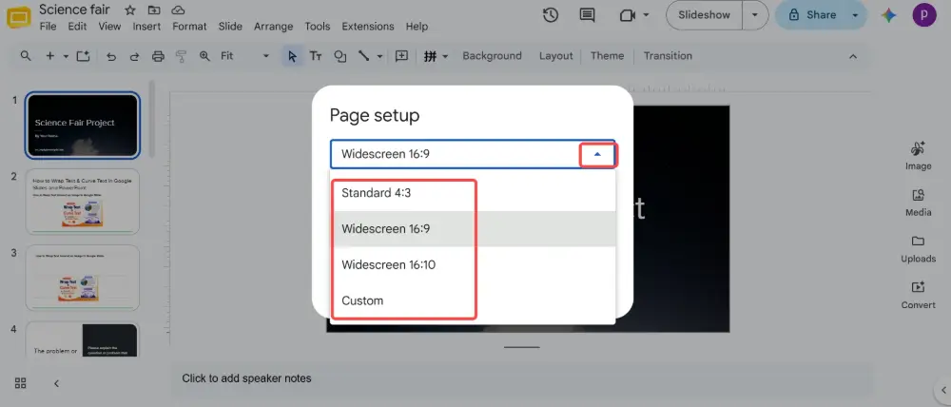
Task: Click the new slide with template icon
Action: tap(83, 56)
